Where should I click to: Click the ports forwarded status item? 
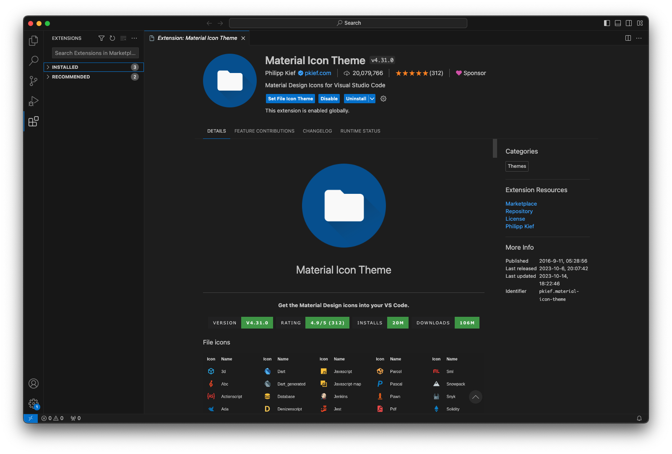(x=76, y=418)
